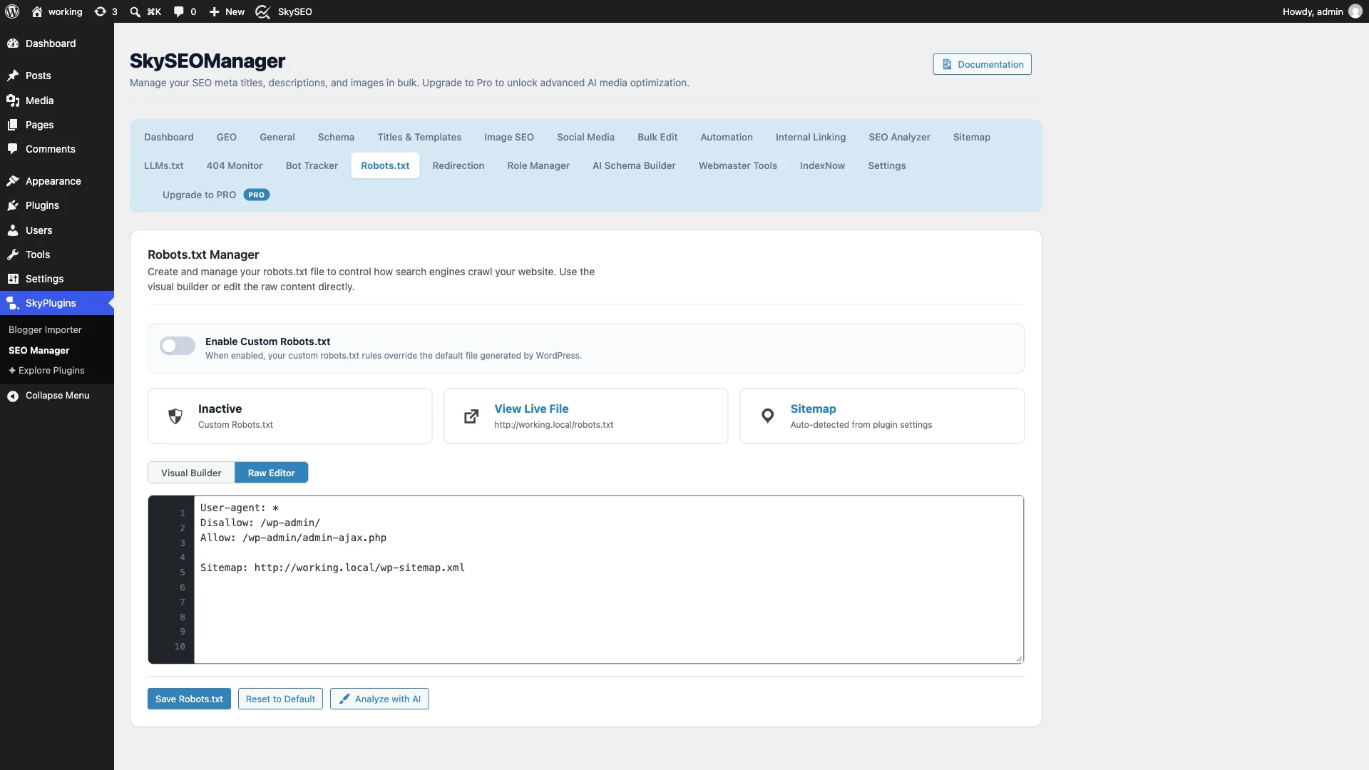Enable the Custom Robots.txt toggle
Screen dimensions: 1369x770
(x=178, y=346)
